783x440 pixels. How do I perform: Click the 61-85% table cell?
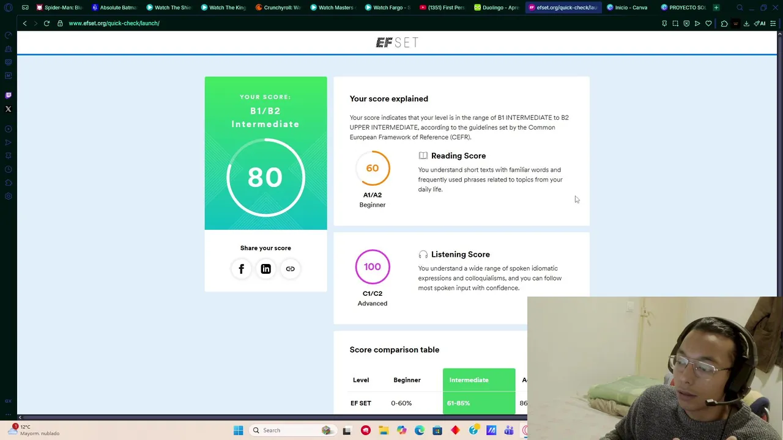(479, 403)
